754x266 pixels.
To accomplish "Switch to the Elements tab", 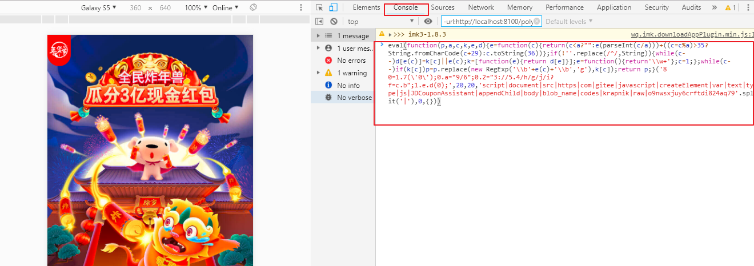I will (366, 7).
